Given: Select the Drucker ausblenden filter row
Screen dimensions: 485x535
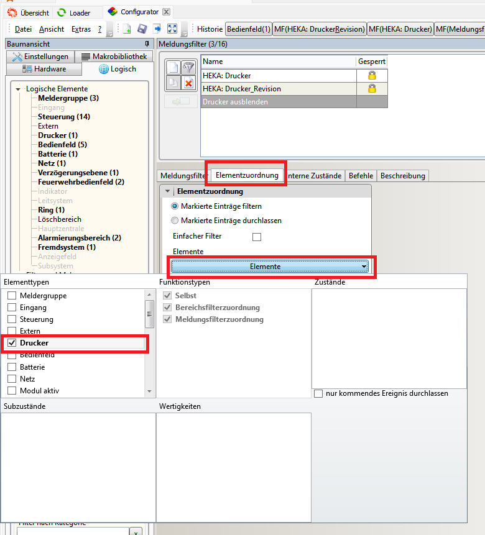Looking at the screenshot, I should 294,102.
